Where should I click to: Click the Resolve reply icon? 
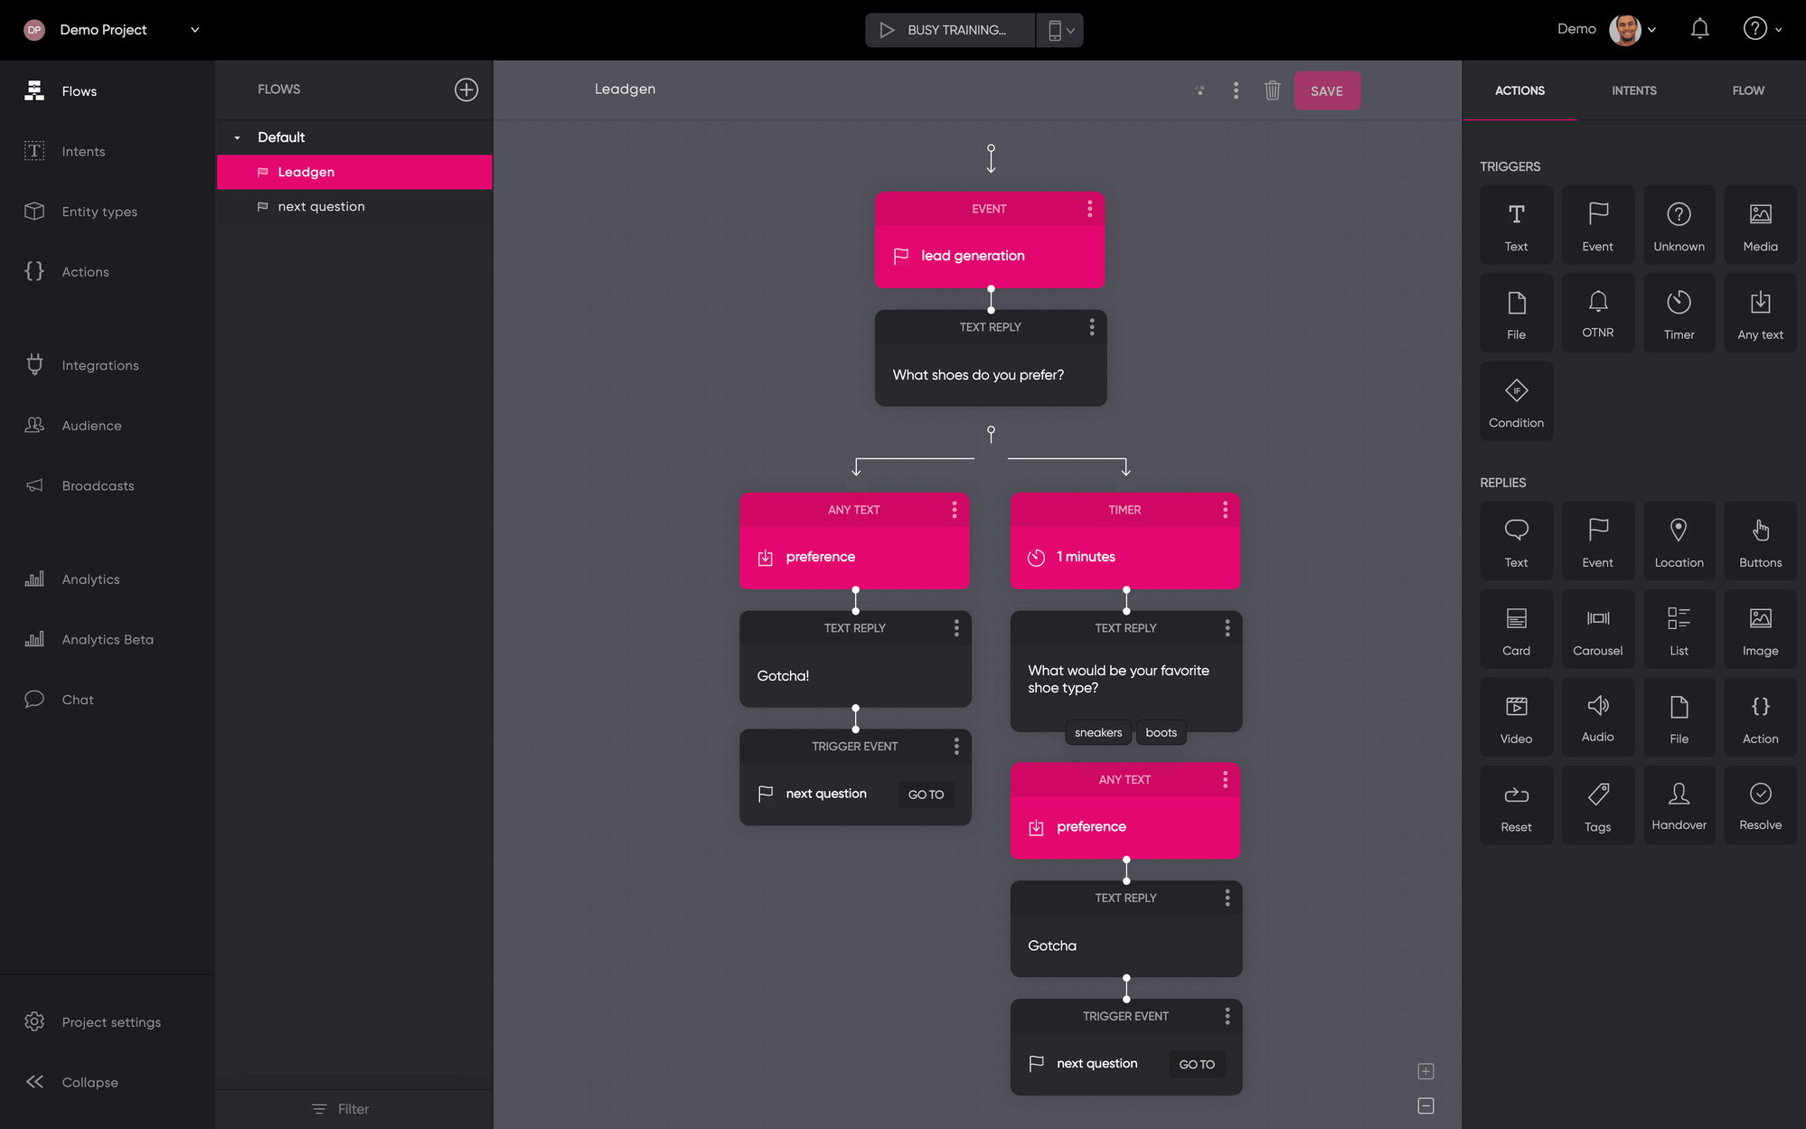[x=1760, y=804]
